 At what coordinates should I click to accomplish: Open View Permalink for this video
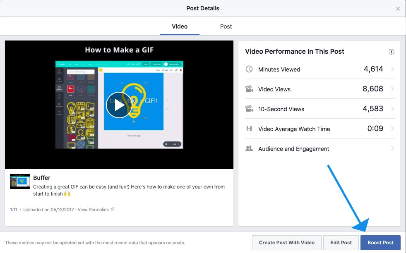[x=94, y=209]
